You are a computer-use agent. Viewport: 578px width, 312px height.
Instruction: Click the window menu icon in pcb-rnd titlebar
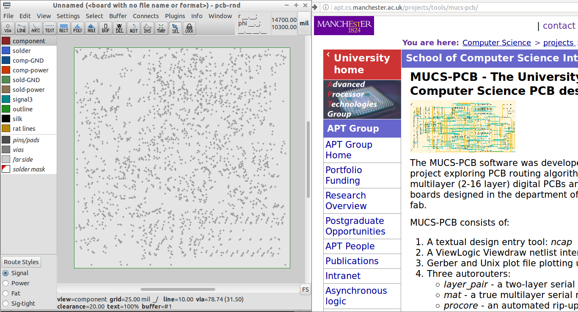click(7, 5)
